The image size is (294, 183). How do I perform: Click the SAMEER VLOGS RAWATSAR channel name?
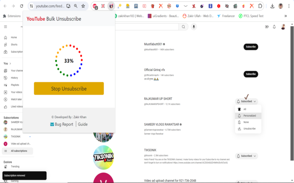(161, 124)
